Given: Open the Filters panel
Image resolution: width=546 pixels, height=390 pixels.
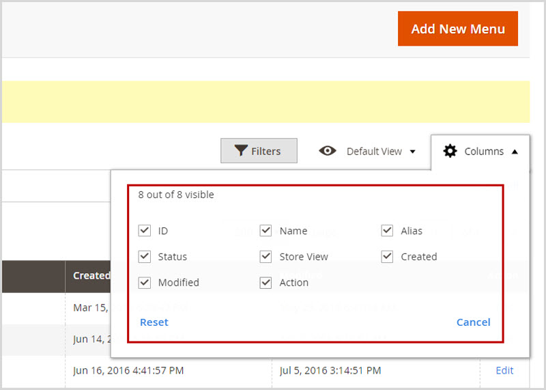Looking at the screenshot, I should pyautogui.click(x=259, y=151).
